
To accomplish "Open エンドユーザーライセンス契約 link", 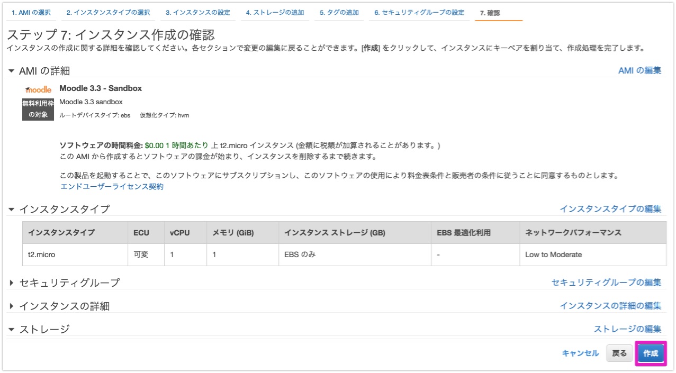I will [112, 187].
